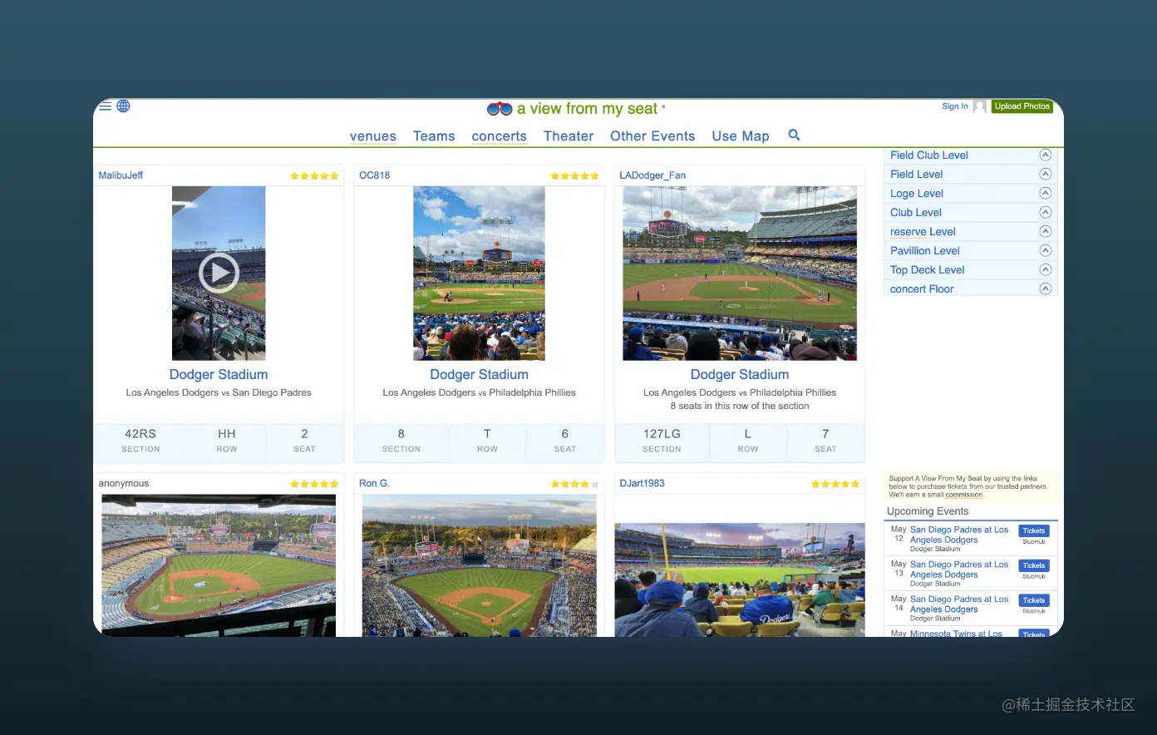Click Ron G.'s four-star rating

click(x=574, y=484)
